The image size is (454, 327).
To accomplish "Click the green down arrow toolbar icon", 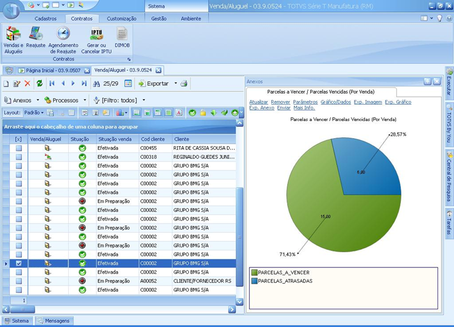I will (x=213, y=113).
